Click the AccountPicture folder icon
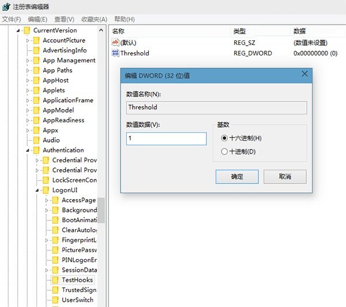This screenshot has height=307, width=346. pyautogui.click(x=36, y=40)
